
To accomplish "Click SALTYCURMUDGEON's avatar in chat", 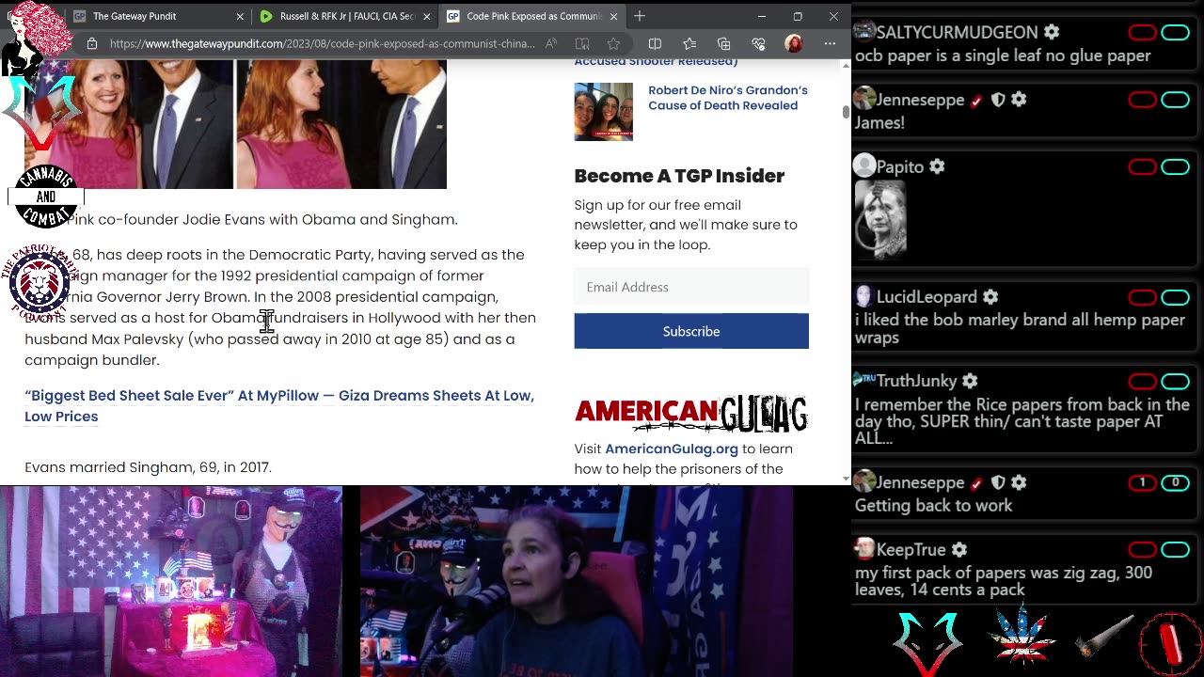I will click(864, 32).
